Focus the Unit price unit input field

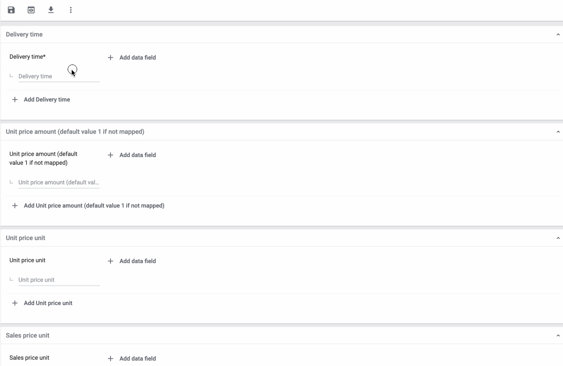(x=59, y=280)
